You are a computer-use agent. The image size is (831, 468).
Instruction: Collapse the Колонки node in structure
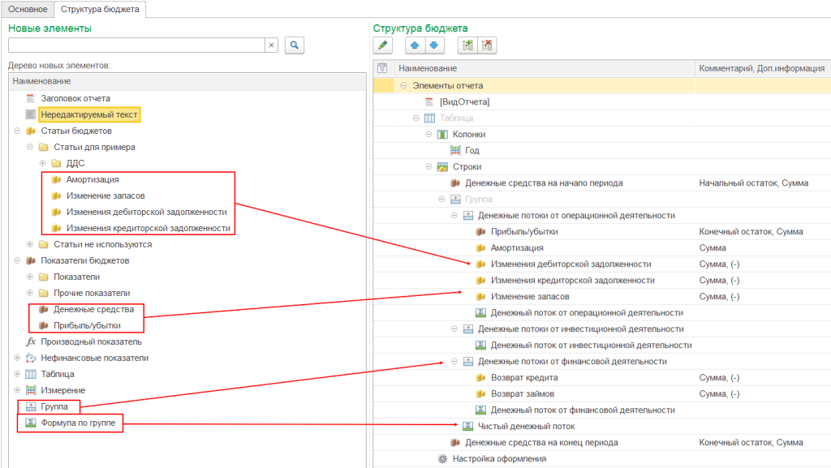428,135
